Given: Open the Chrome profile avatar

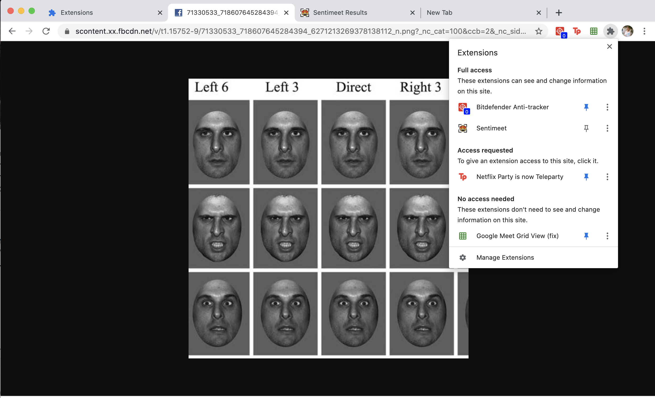Looking at the screenshot, I should [x=627, y=31].
